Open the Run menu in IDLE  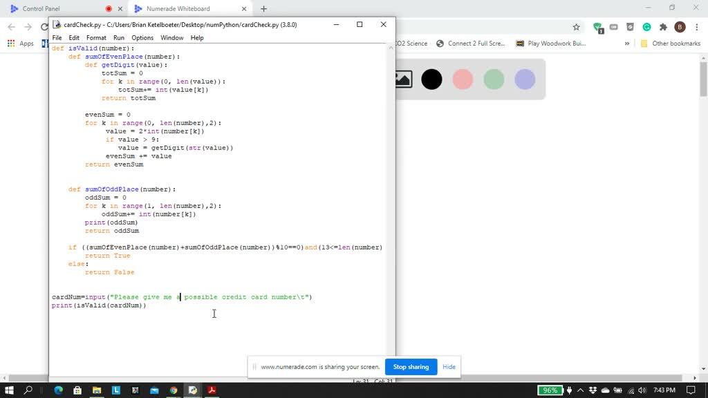click(119, 38)
